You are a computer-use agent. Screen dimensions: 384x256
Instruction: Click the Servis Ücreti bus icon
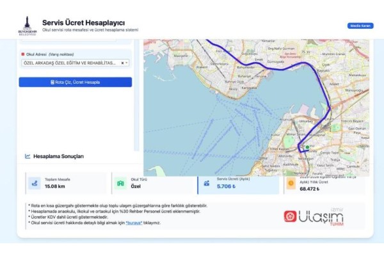pyautogui.click(x=207, y=183)
